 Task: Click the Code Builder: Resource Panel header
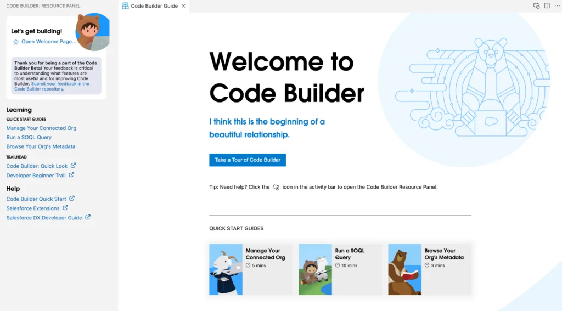[43, 5]
